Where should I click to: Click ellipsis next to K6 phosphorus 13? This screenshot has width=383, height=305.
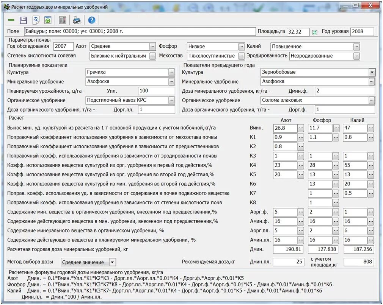(336, 184)
